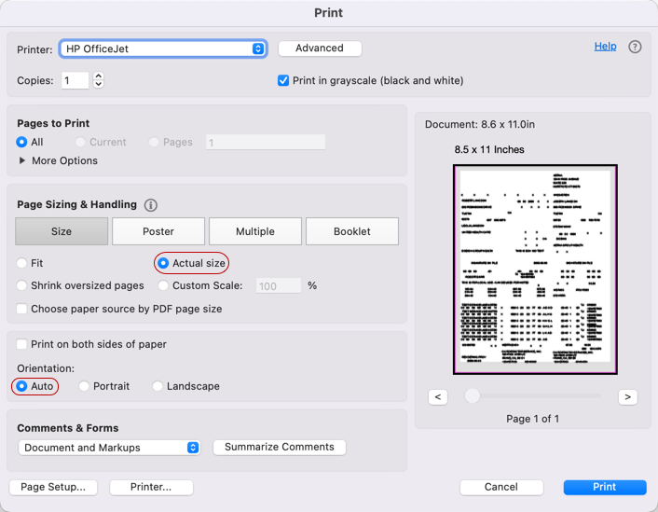Screen dimensions: 658x512
Task: Select Shrink oversized pages option
Action: coord(21,285)
